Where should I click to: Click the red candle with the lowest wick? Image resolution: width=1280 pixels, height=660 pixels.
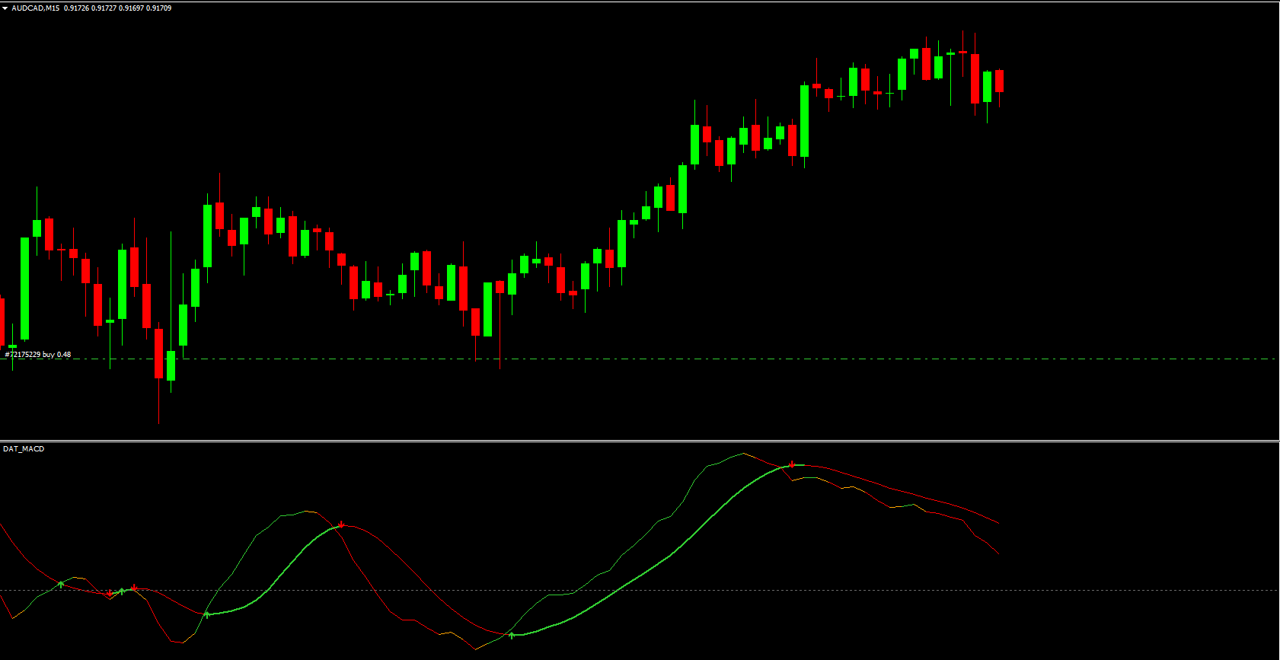pos(158,353)
